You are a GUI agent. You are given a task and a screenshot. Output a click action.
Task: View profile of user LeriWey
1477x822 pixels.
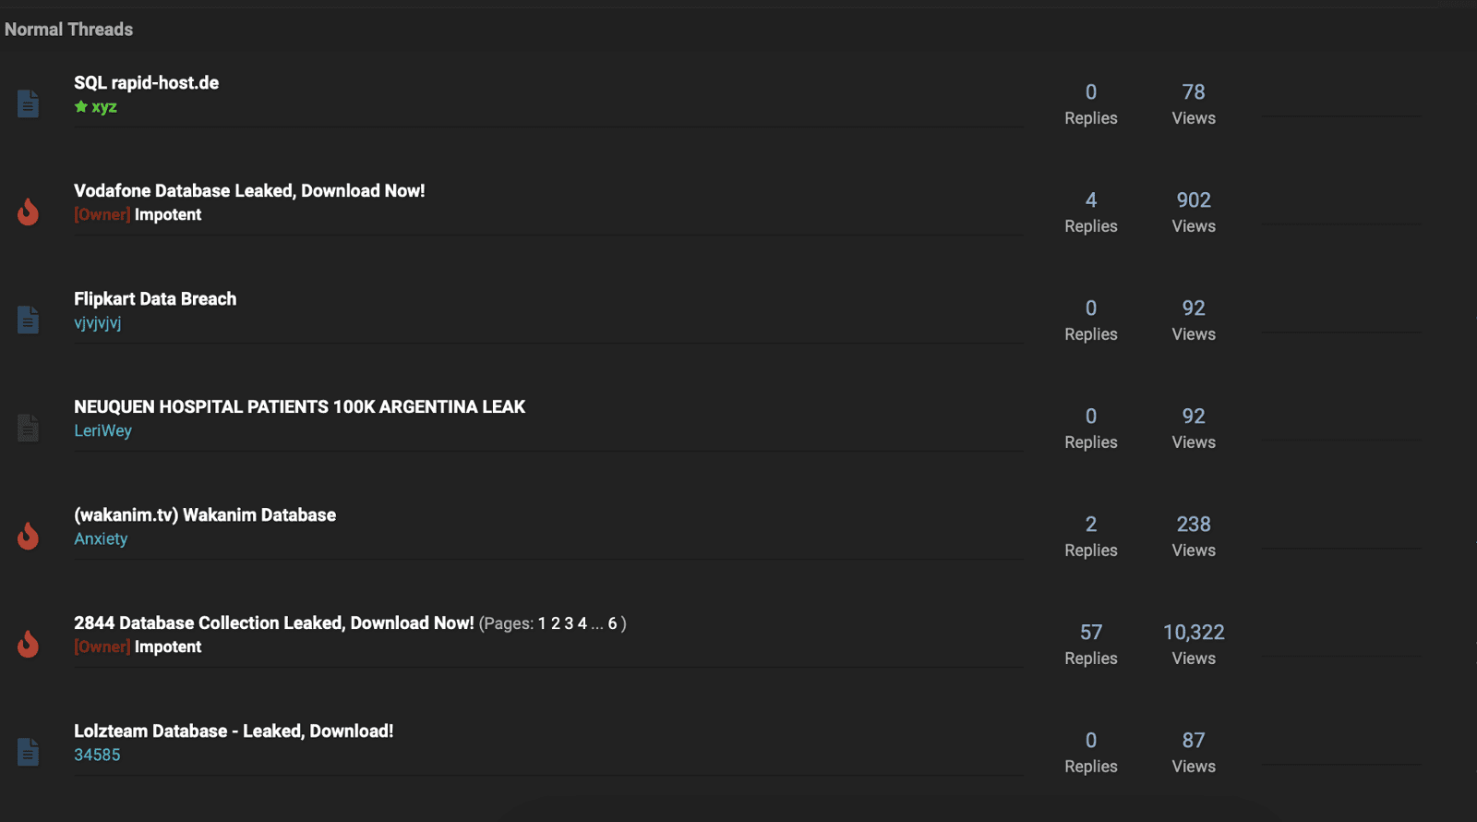pyautogui.click(x=102, y=430)
